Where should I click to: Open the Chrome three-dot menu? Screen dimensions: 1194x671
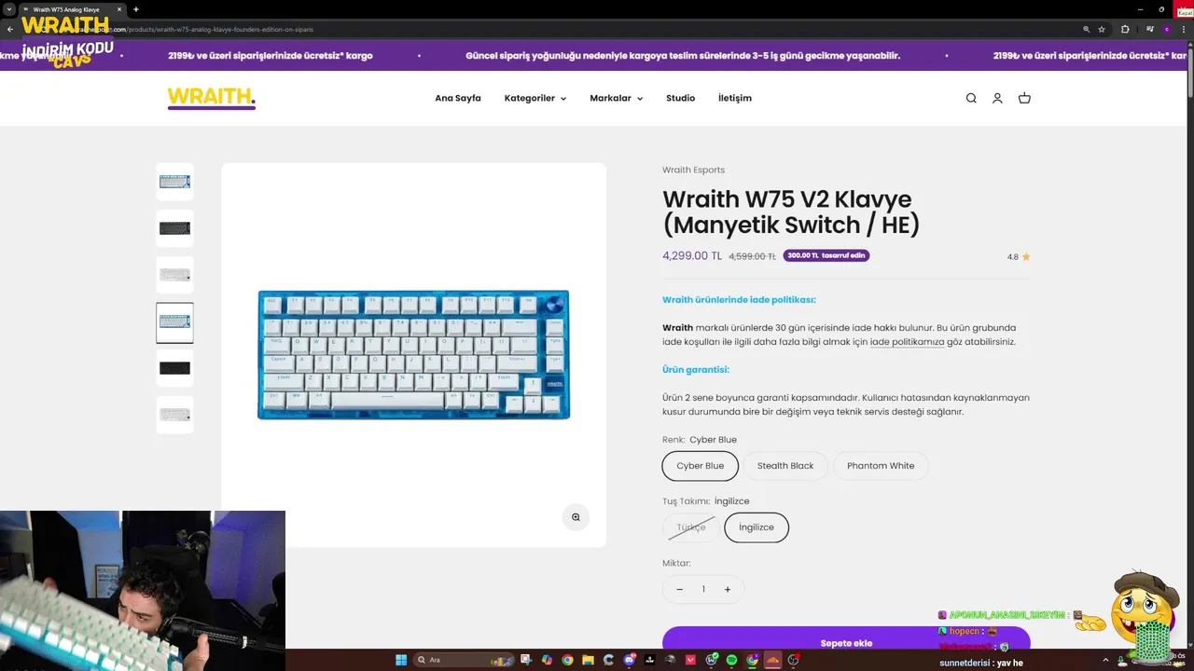pos(1184,29)
